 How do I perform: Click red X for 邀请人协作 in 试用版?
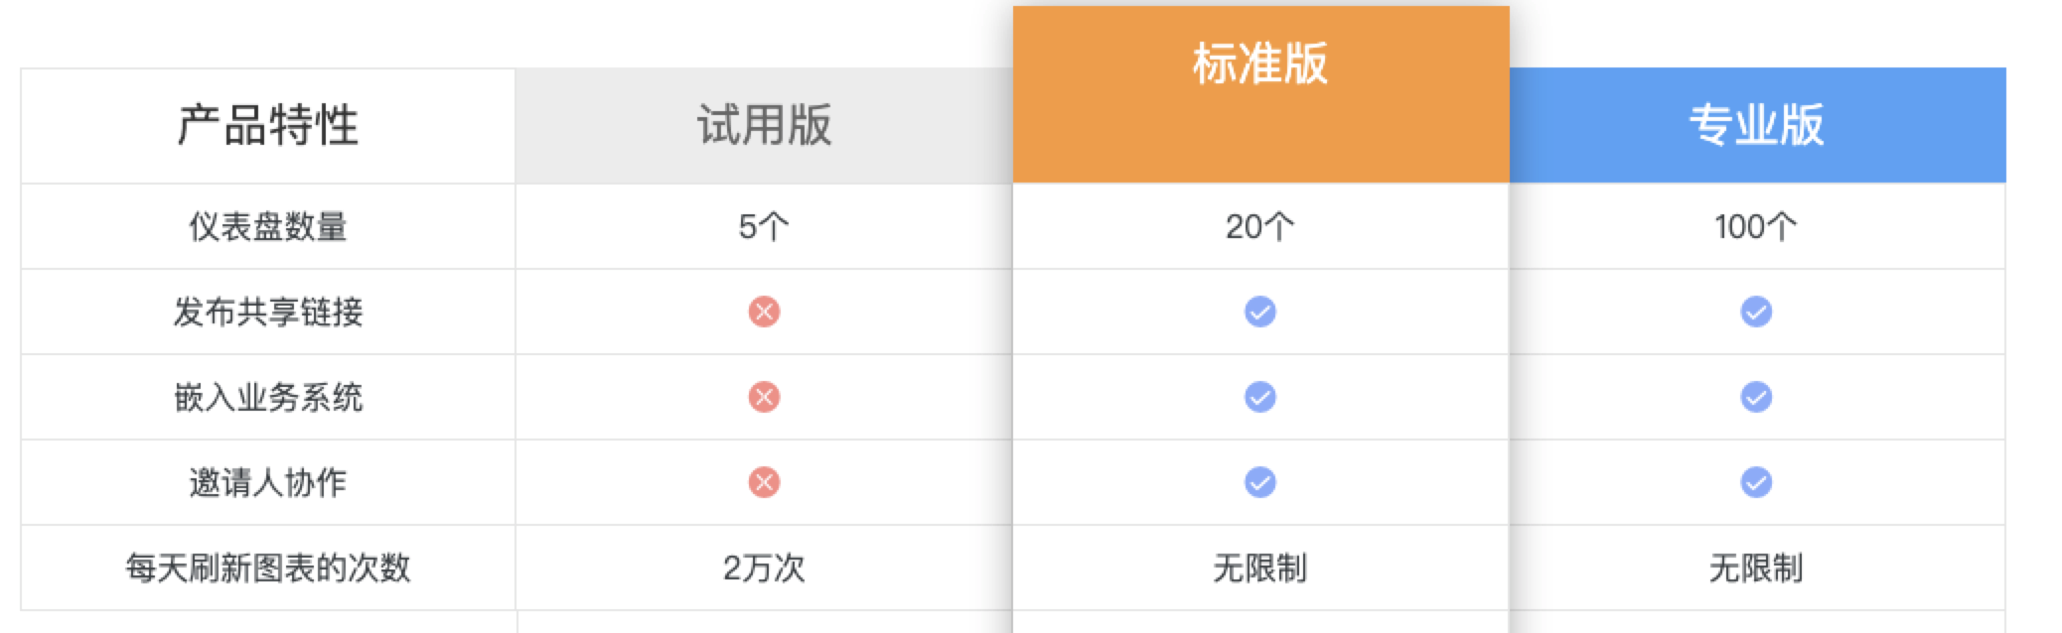[x=764, y=482]
